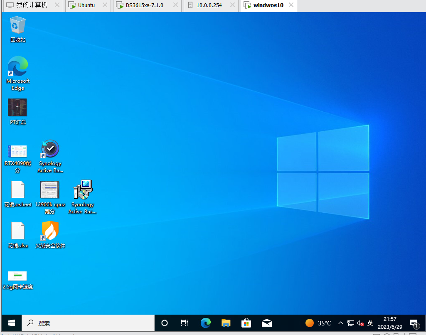Open Synology Active Backup shortcut with checkmark
The height and width of the screenshot is (335, 426).
(50, 156)
